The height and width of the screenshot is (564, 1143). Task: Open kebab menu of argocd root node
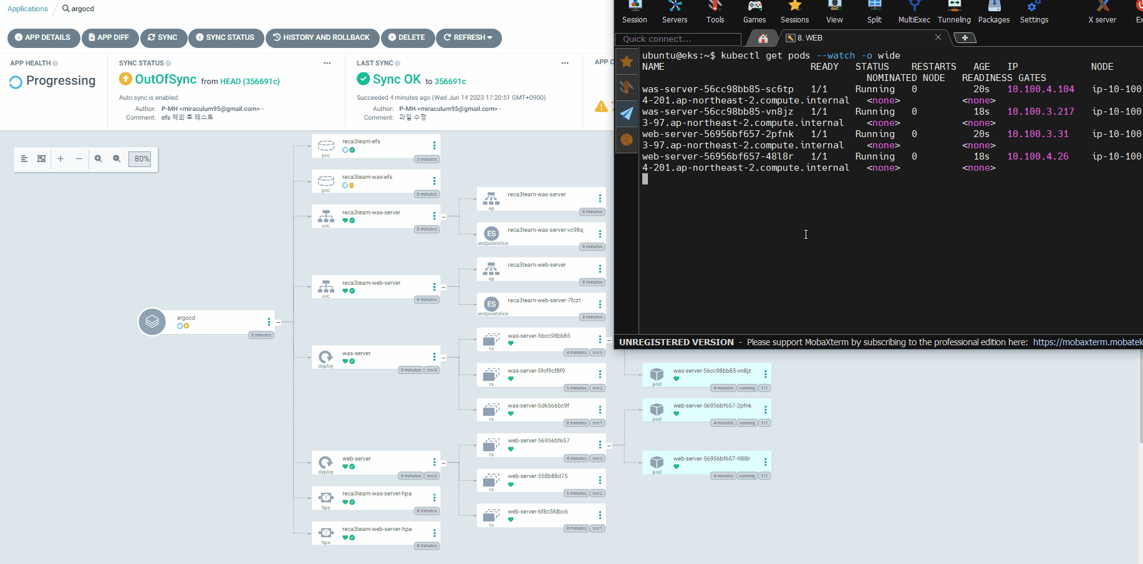[x=269, y=322]
